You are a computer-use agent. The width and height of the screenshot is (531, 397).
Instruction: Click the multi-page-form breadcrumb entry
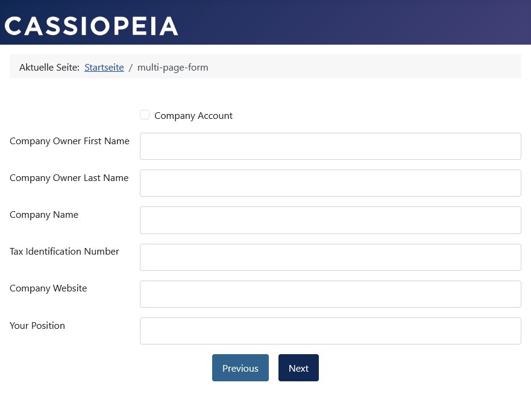[172, 67]
